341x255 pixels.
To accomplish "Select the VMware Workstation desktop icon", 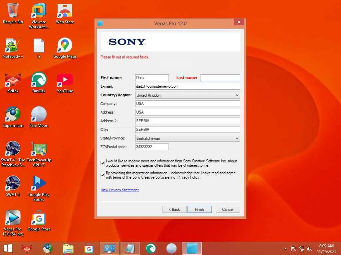I will (39, 16).
